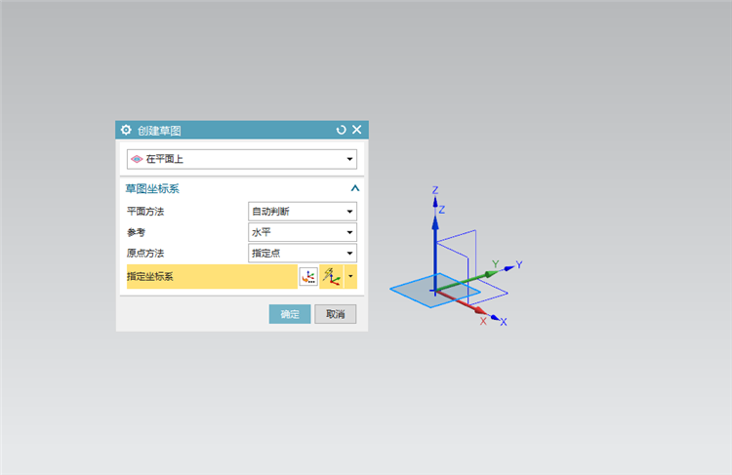Click the inferred coordinate system icon
This screenshot has height=475, width=732.
[x=332, y=276]
